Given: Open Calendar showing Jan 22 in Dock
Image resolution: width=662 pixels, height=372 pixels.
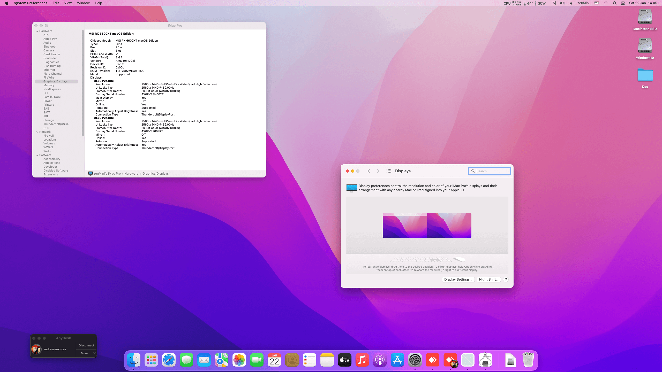Looking at the screenshot, I should 274,360.
